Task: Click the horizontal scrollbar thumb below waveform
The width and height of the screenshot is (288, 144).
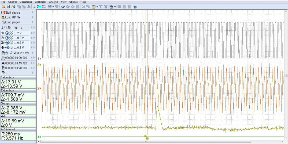Action: 146,142
